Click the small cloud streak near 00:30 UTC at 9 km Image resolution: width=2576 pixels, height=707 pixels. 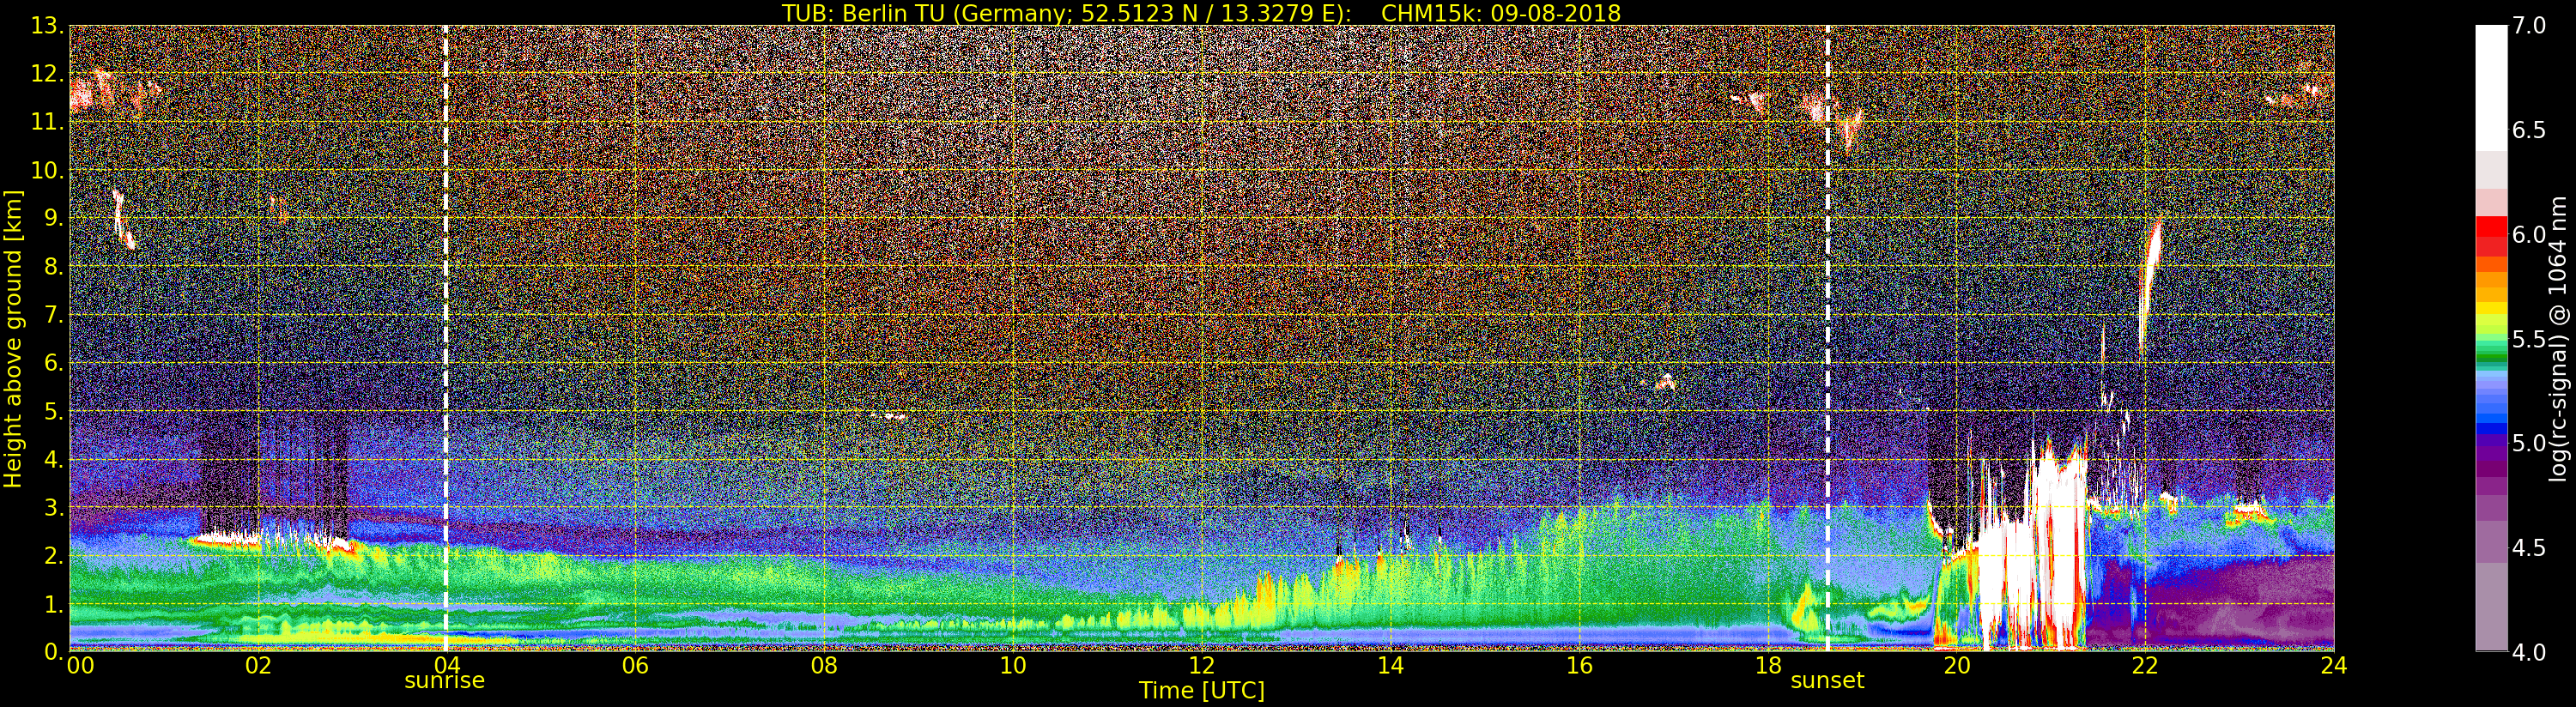[x=122, y=218]
